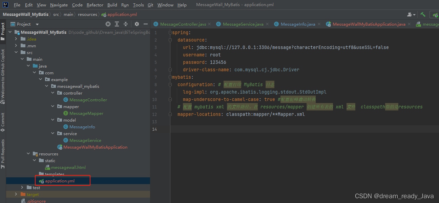This screenshot has height=203, width=439.
Task: Open the Refactor menu
Action: click(95, 5)
